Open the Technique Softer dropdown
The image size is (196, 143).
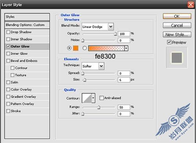(93, 66)
